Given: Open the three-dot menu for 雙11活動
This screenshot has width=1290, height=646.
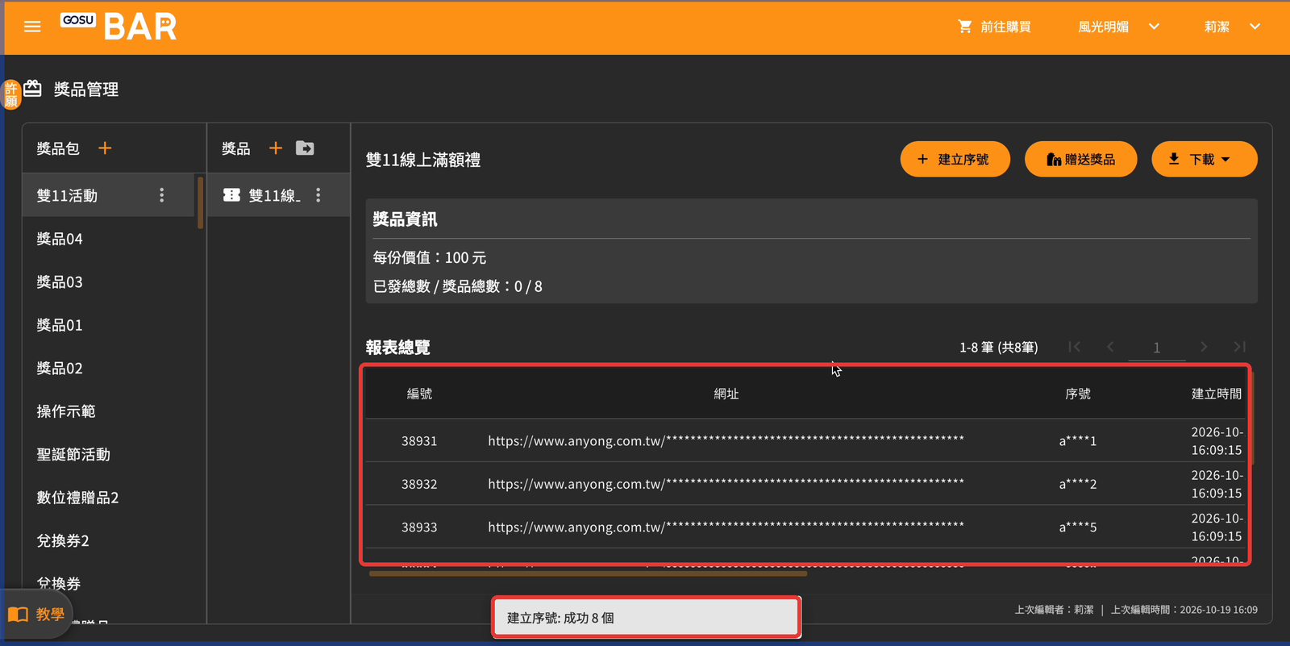Looking at the screenshot, I should pos(162,195).
